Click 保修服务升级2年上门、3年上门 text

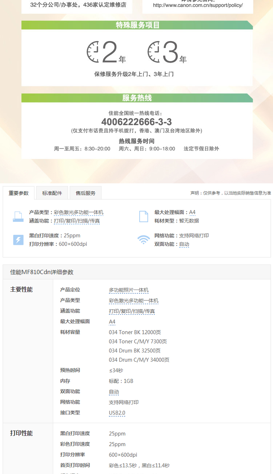[134, 74]
